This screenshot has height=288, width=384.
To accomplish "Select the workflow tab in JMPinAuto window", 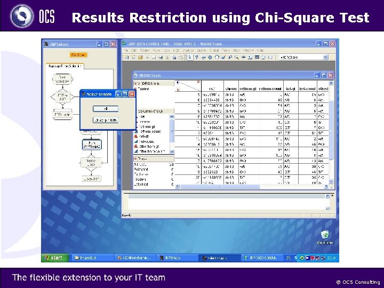I will coord(65,66).
